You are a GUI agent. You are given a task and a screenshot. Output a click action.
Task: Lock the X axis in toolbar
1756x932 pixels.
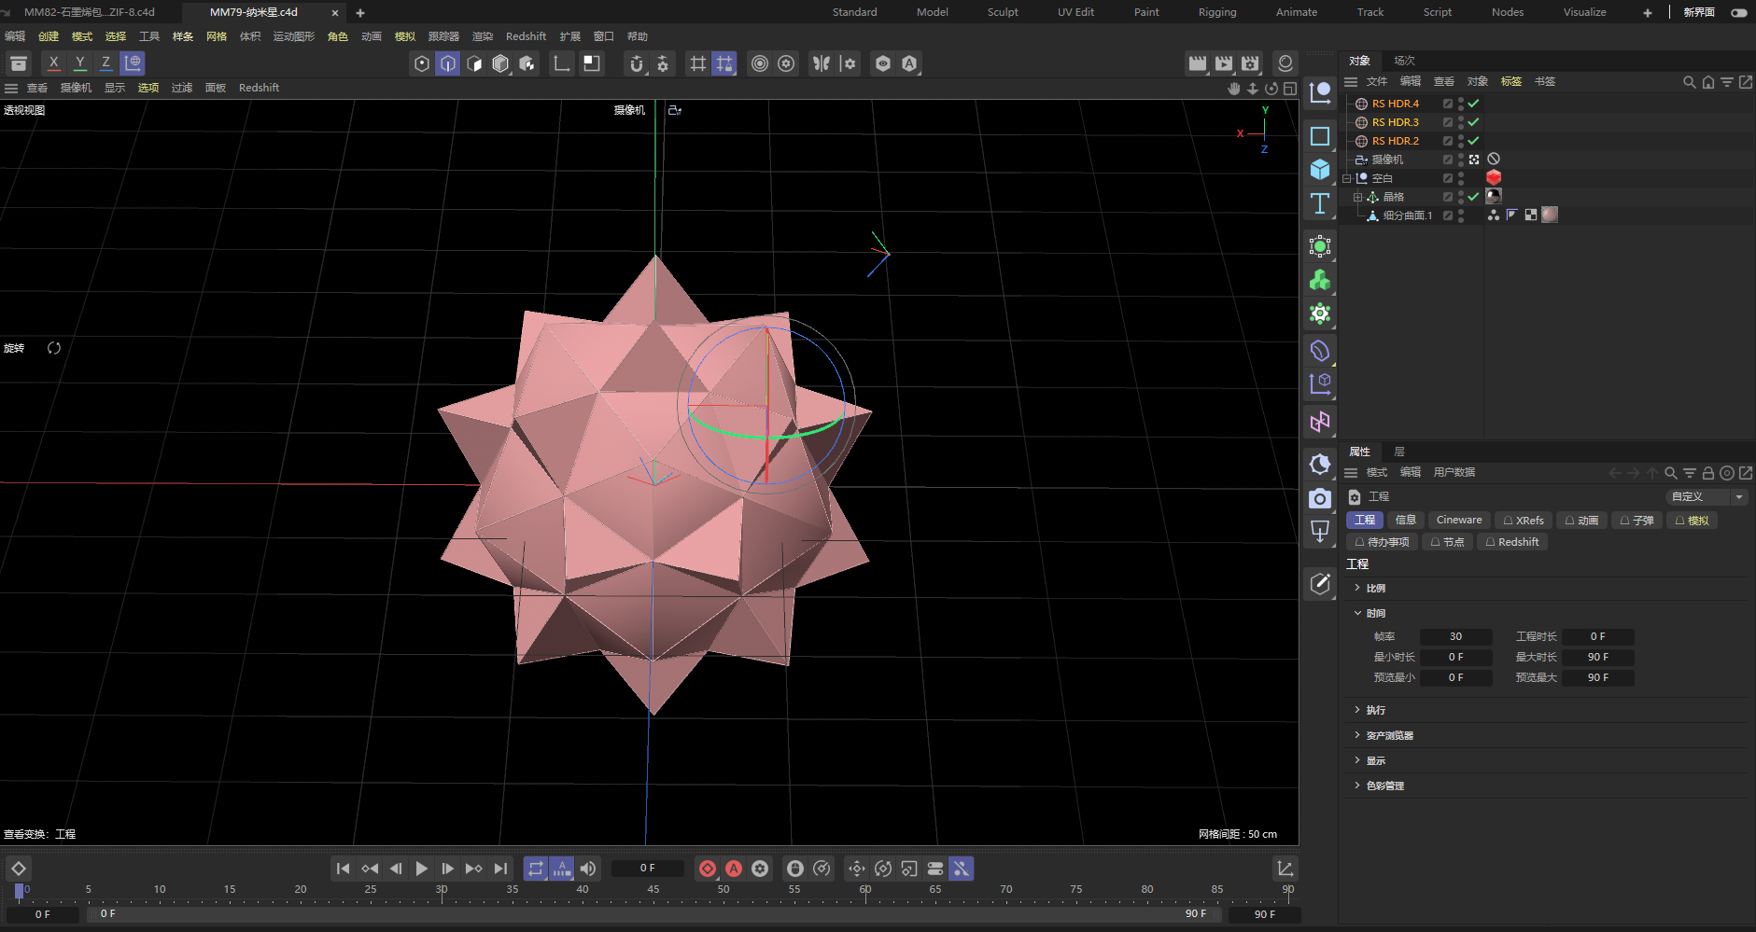click(54, 63)
